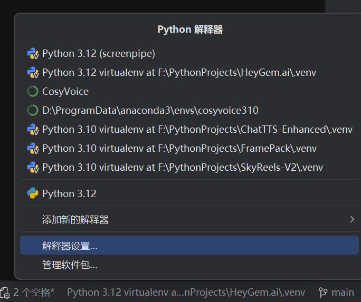The image size is (361, 302).
Task: Select ChatTTS-Enhanced Python 3.10 virtualenv
Action: tap(189, 130)
